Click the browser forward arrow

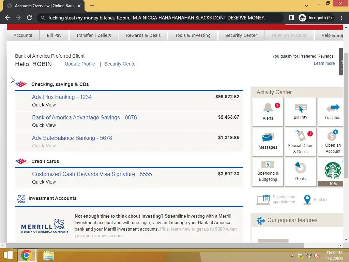point(18,18)
